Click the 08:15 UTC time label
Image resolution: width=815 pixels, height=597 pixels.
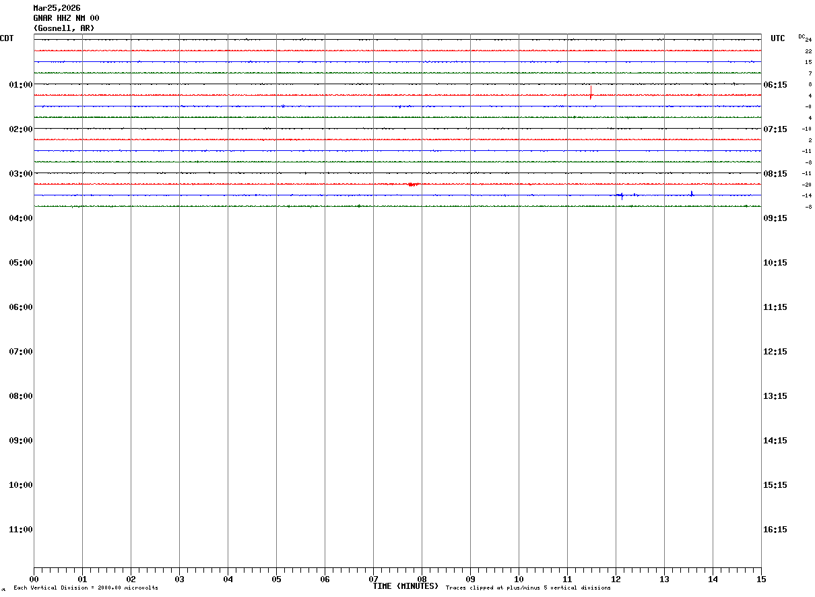click(x=775, y=173)
